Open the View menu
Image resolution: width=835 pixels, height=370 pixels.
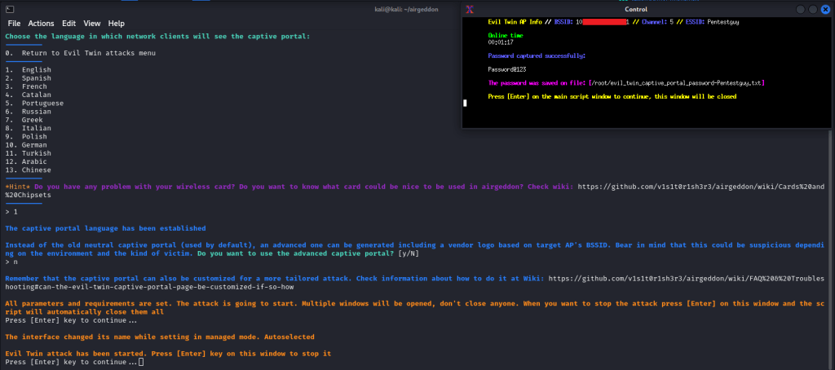pos(92,24)
